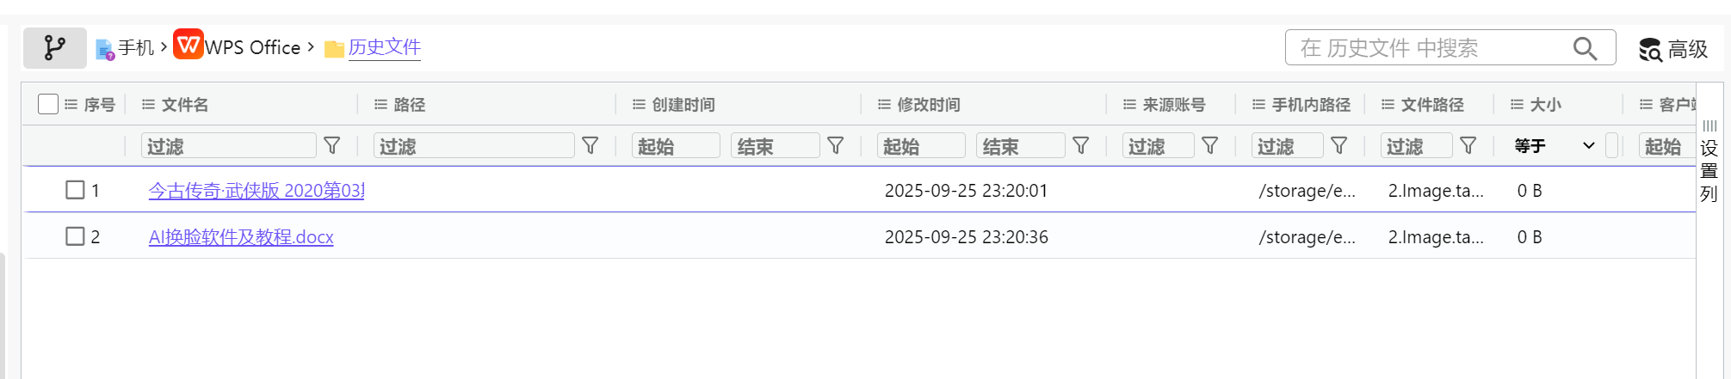Click the filter funnel for 来源账号 column
The width and height of the screenshot is (1731, 379).
click(1210, 146)
